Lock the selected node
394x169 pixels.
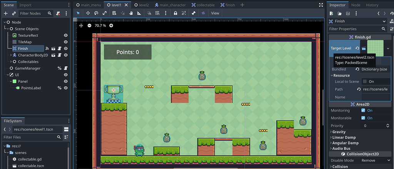click(175, 13)
